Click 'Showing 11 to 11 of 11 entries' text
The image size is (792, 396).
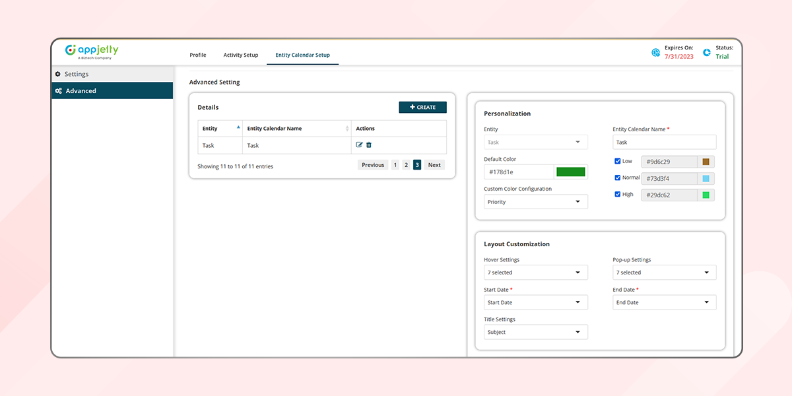[x=235, y=166]
